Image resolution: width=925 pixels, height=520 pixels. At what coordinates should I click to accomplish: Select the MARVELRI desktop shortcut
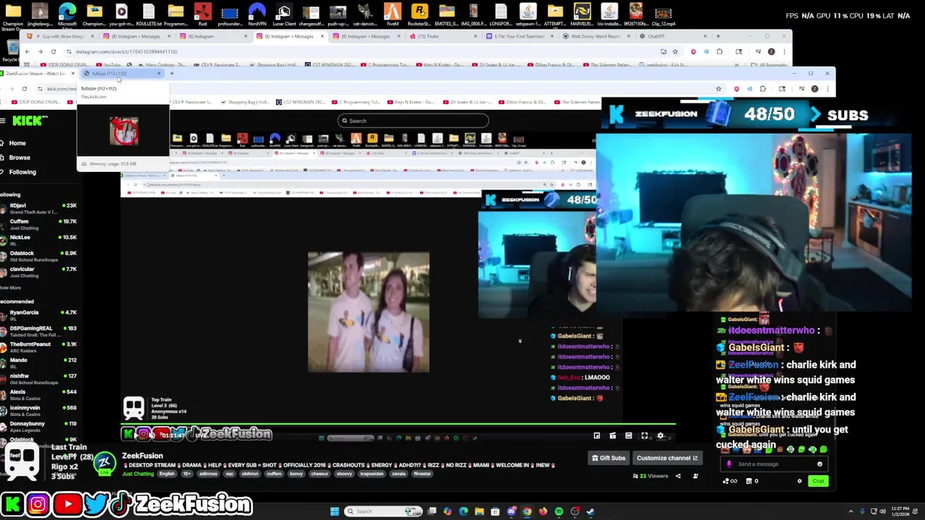(582, 14)
